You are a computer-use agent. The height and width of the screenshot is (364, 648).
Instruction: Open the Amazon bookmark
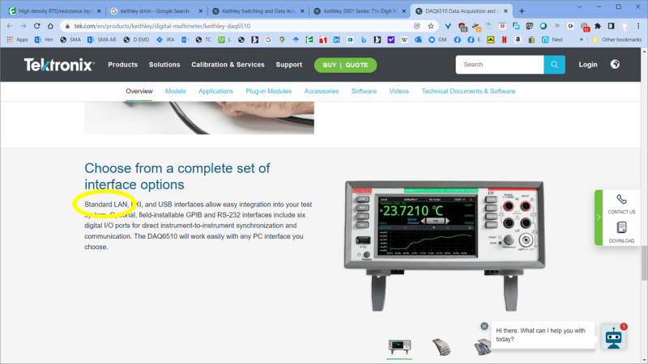click(x=518, y=40)
